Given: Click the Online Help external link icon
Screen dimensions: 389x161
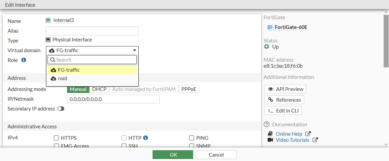Looking at the screenshot, I should click(x=308, y=134).
